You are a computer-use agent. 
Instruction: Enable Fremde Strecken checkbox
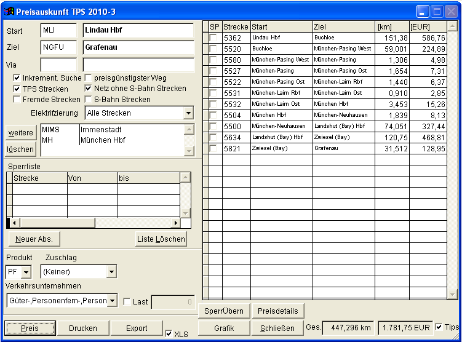click(17, 99)
